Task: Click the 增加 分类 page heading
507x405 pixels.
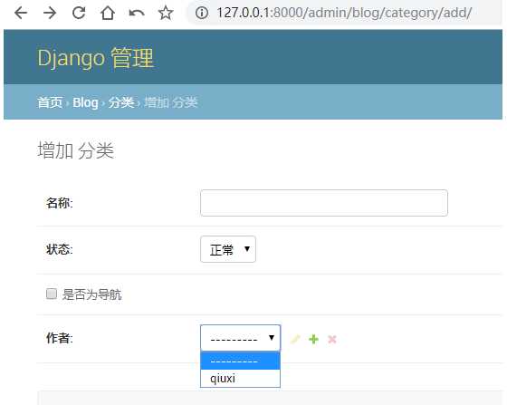Action: pos(76,150)
